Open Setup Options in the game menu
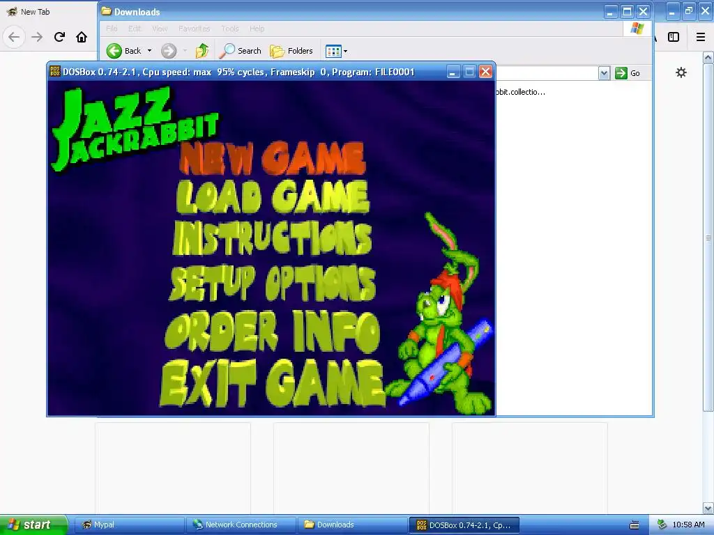The width and height of the screenshot is (714, 535). (273, 283)
